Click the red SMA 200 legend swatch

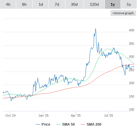83,124
